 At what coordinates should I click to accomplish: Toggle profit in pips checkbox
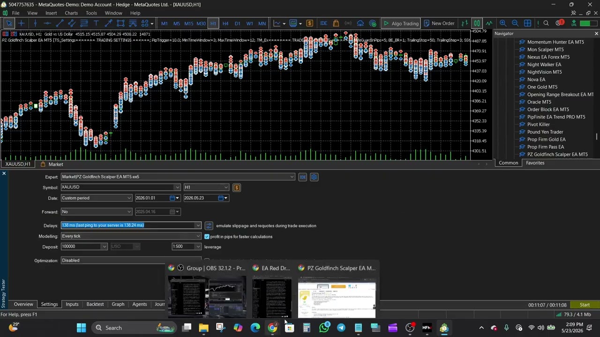(x=207, y=236)
